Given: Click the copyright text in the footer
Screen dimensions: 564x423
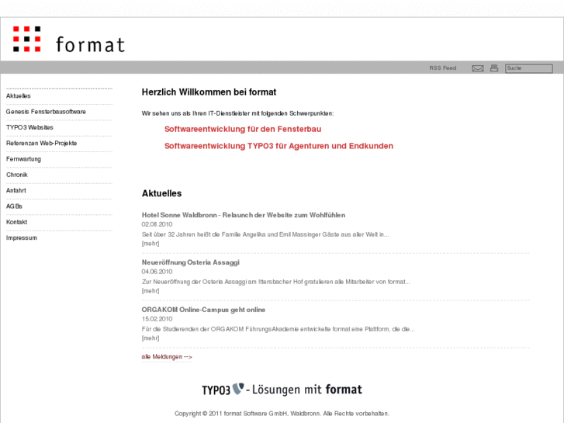Looking at the screenshot, I should coord(282,414).
